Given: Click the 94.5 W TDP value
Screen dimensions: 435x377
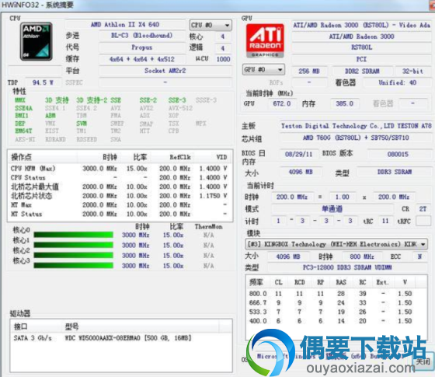Looking at the screenshot, I should (x=43, y=82).
